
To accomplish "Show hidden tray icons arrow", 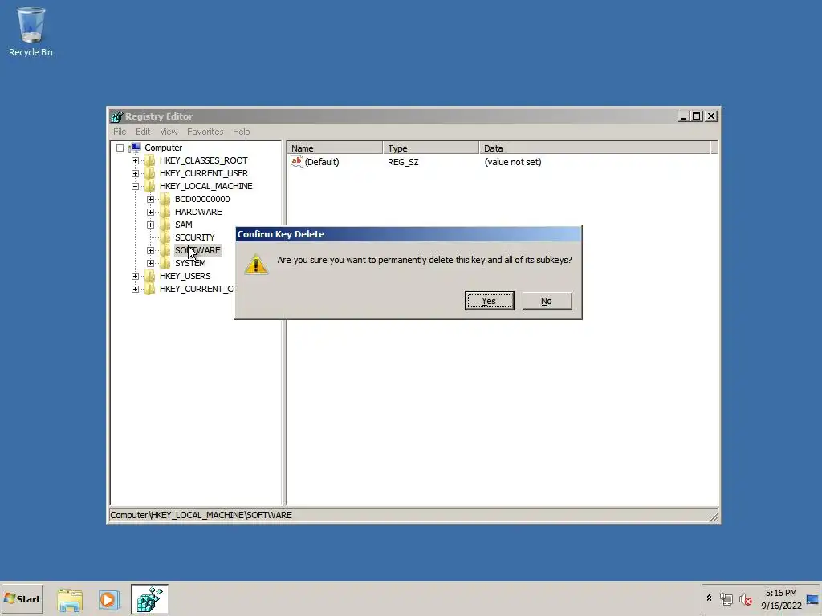I will coord(710,598).
